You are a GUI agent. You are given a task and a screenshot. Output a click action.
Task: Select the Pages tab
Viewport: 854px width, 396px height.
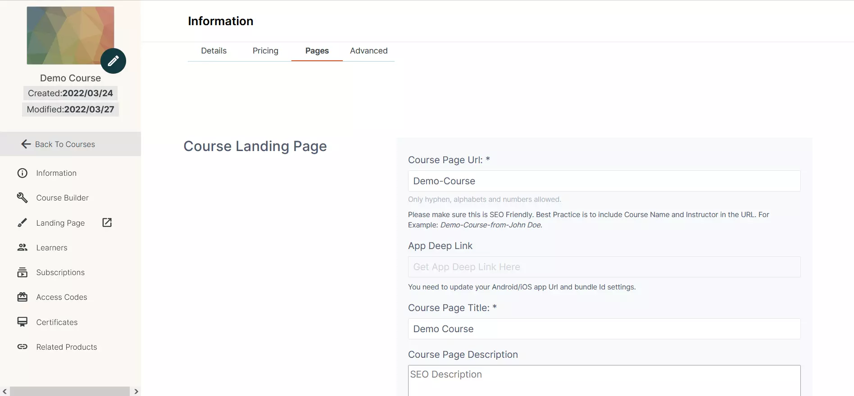[x=317, y=51]
